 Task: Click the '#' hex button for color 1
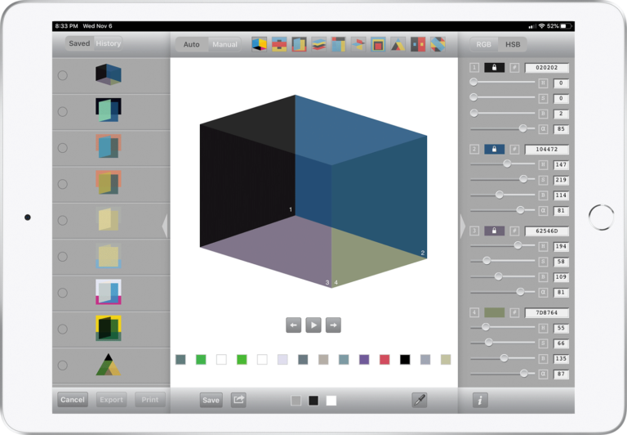(514, 68)
